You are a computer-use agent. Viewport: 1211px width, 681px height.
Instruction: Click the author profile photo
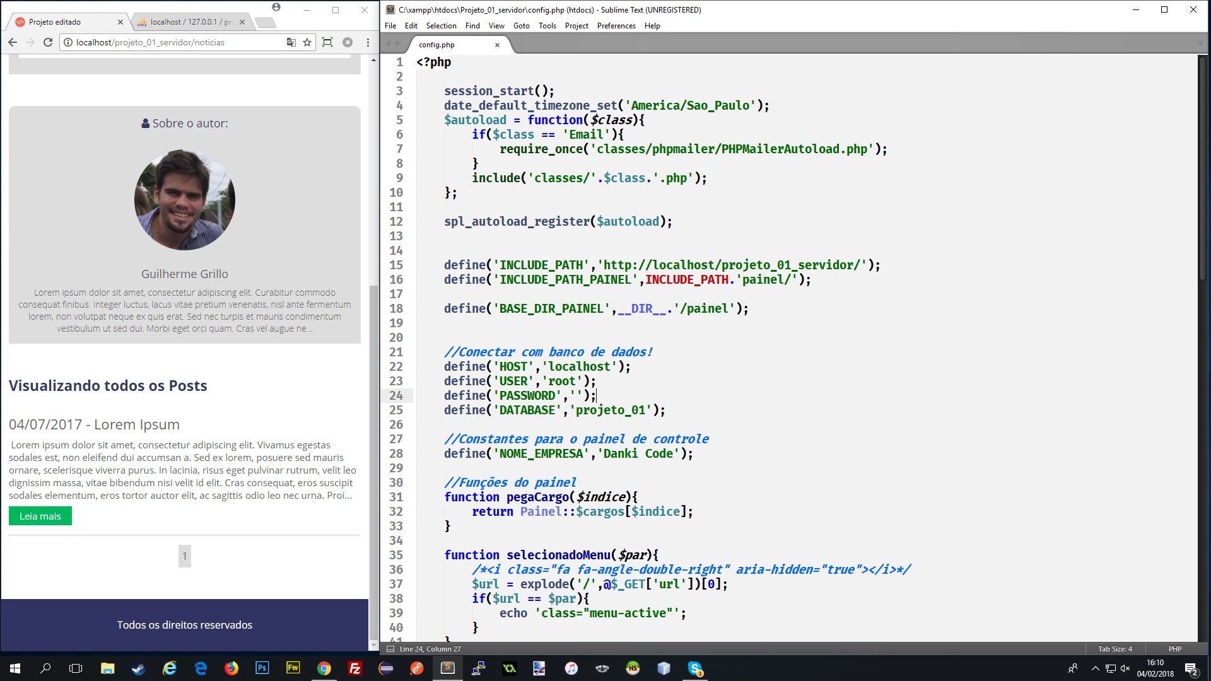(x=184, y=200)
